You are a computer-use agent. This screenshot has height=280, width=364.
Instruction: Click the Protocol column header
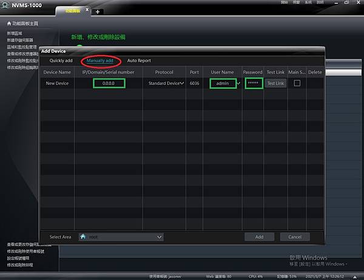pyautogui.click(x=164, y=72)
